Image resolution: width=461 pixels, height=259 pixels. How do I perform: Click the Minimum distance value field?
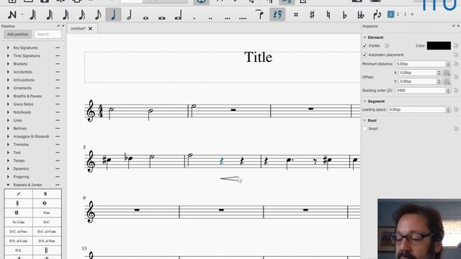pyautogui.click(x=421, y=64)
